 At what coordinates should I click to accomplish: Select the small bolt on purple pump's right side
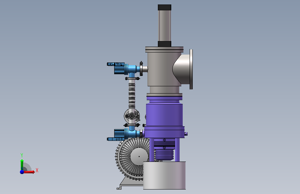(186, 134)
